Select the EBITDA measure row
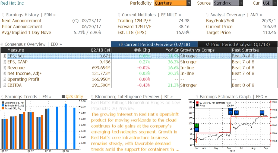Screen dimensions: 278x153 coord(139,85)
